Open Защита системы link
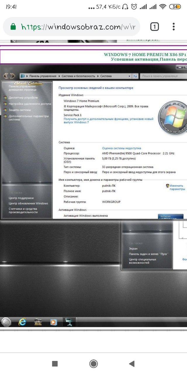This screenshot has width=187, height=375. click(x=20, y=110)
